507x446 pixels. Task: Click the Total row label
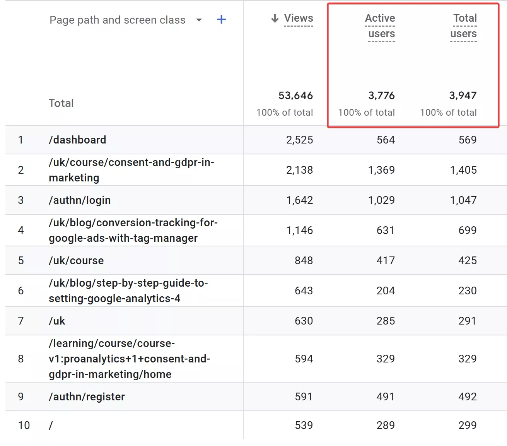tap(61, 103)
